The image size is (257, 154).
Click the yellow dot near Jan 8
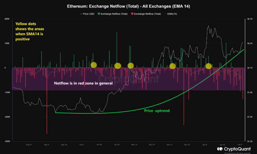click(208, 66)
